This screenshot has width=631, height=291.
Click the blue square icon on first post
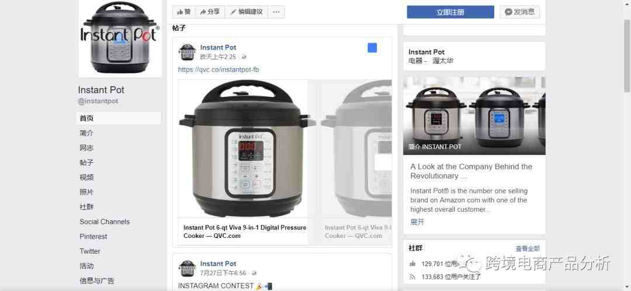372,48
